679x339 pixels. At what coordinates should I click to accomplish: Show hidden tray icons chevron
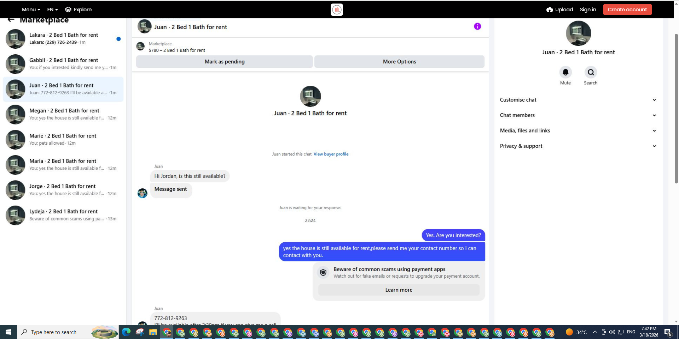click(x=595, y=332)
